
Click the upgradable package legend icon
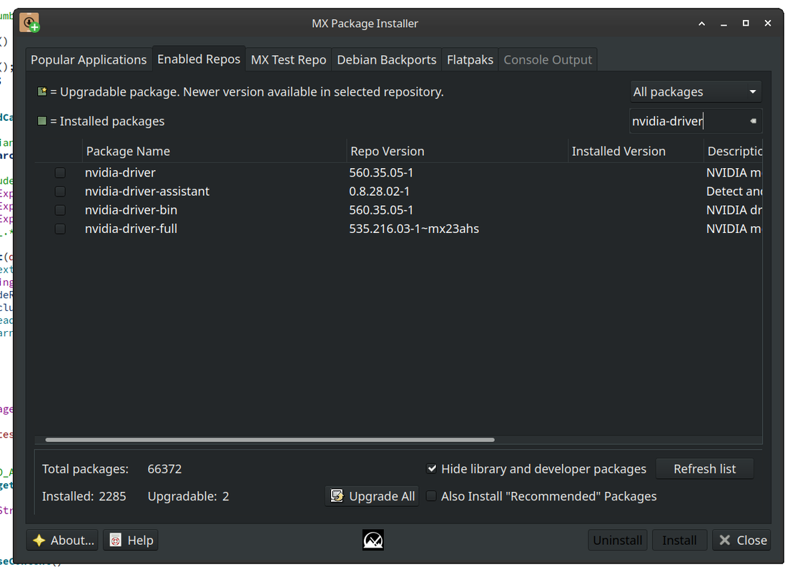(42, 92)
